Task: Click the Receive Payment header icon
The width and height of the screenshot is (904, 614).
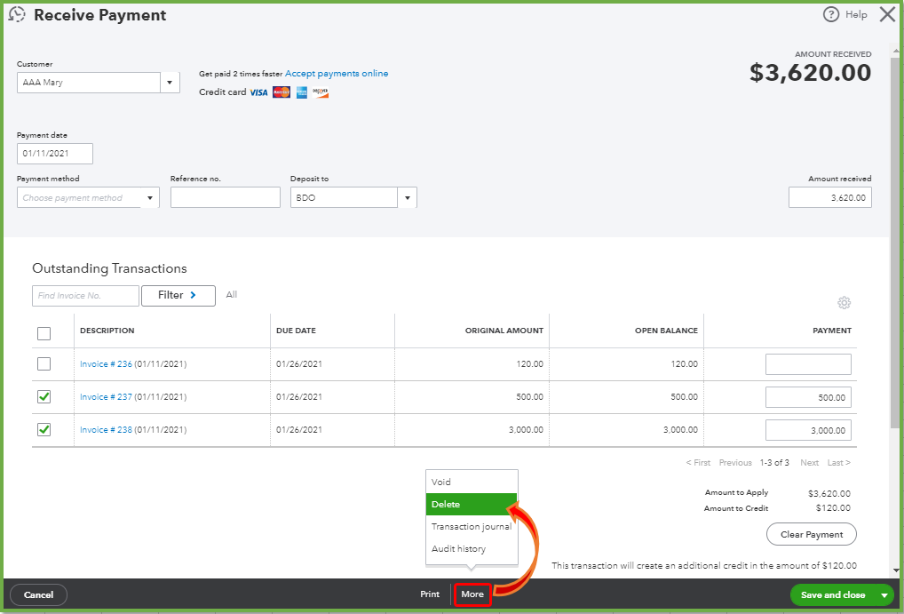Action: click(16, 14)
